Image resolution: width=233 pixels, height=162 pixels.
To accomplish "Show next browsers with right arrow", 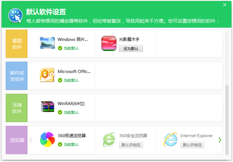I will [220, 140].
